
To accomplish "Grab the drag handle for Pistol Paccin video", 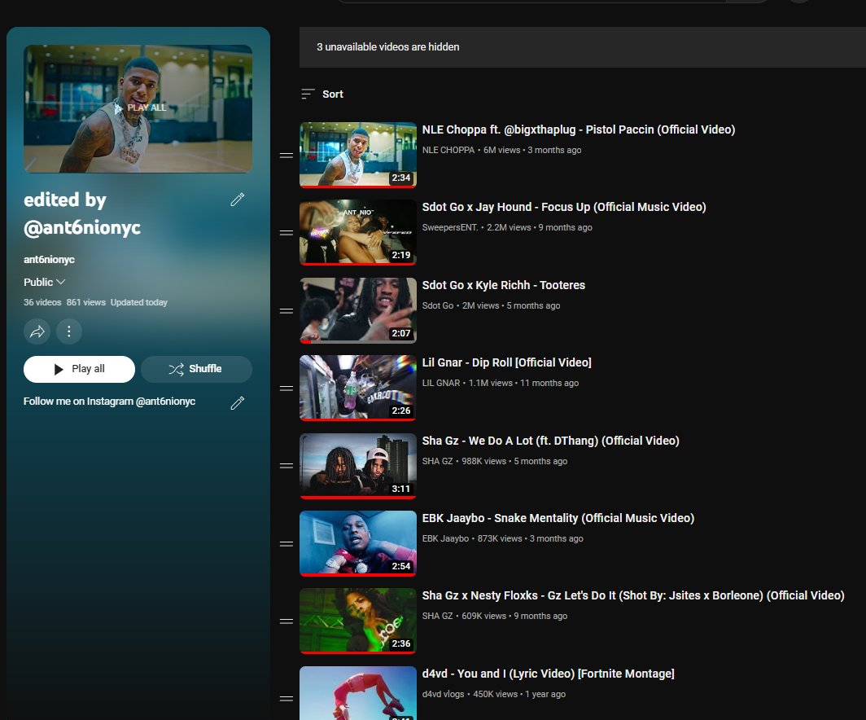I will click(286, 156).
